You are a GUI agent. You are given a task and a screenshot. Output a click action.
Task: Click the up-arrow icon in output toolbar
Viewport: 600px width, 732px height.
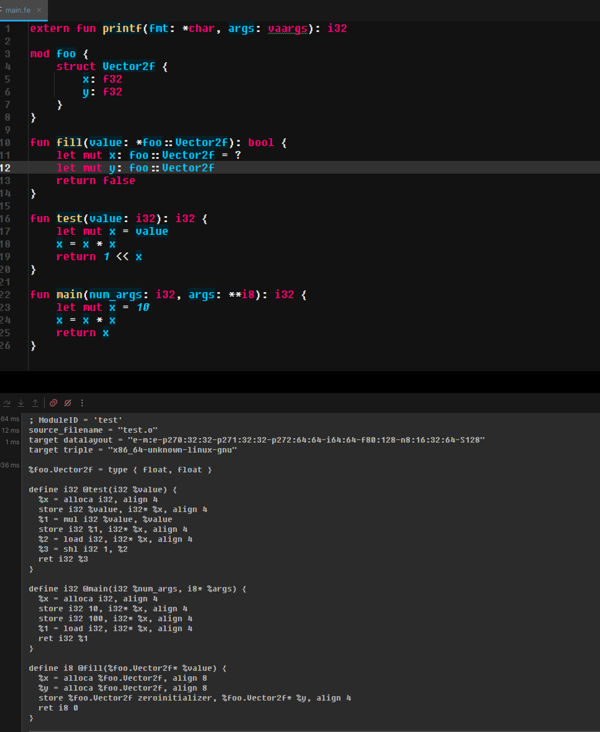[35, 403]
